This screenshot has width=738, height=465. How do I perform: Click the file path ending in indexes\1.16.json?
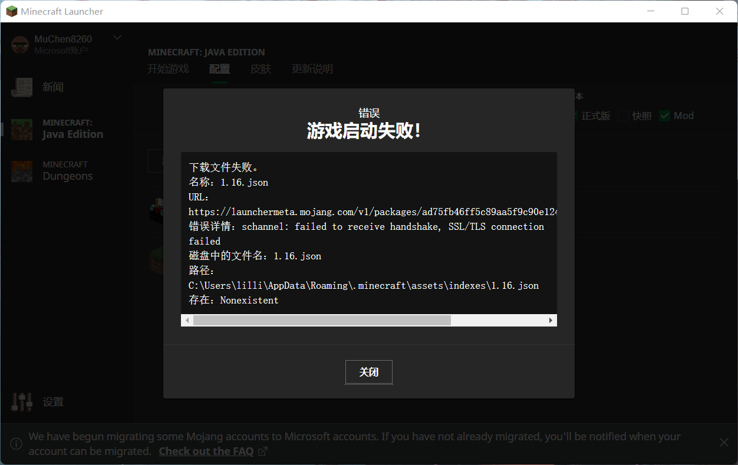(x=364, y=285)
